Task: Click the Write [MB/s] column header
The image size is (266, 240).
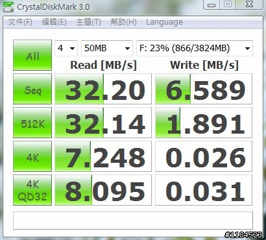Action: [x=204, y=65]
